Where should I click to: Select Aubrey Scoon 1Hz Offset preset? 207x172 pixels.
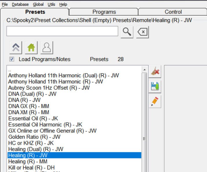(49, 88)
